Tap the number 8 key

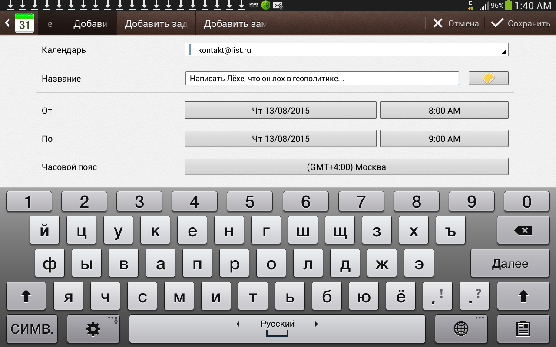coord(416,201)
